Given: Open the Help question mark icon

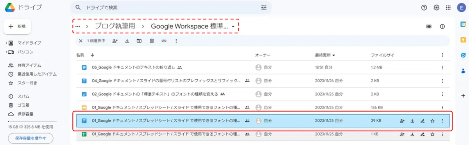Looking at the screenshot, I should (424, 7).
